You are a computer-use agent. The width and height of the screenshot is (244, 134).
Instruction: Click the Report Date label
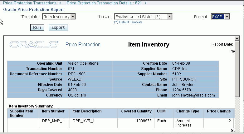click(x=222, y=44)
